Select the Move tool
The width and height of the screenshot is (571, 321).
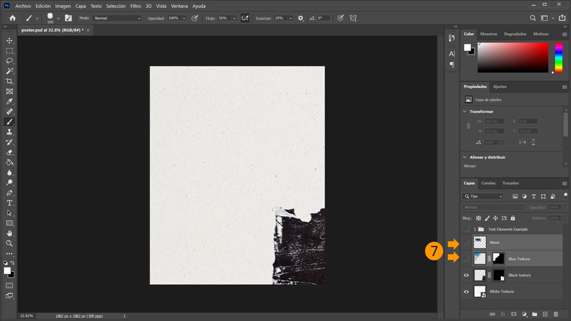[x=10, y=40]
